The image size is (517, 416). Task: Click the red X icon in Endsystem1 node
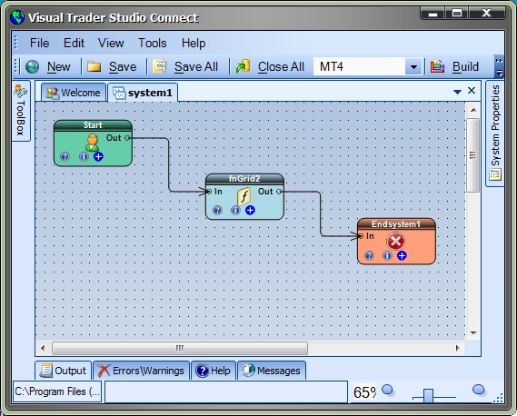395,242
